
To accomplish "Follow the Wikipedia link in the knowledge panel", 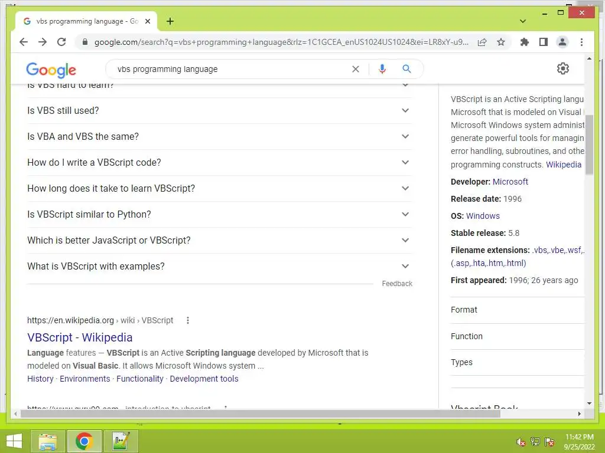I will [563, 165].
